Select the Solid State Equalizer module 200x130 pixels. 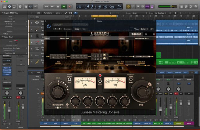pos(79,56)
